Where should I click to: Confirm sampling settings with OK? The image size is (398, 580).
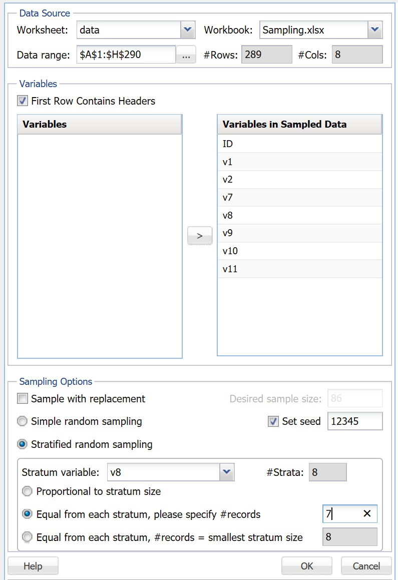307,565
